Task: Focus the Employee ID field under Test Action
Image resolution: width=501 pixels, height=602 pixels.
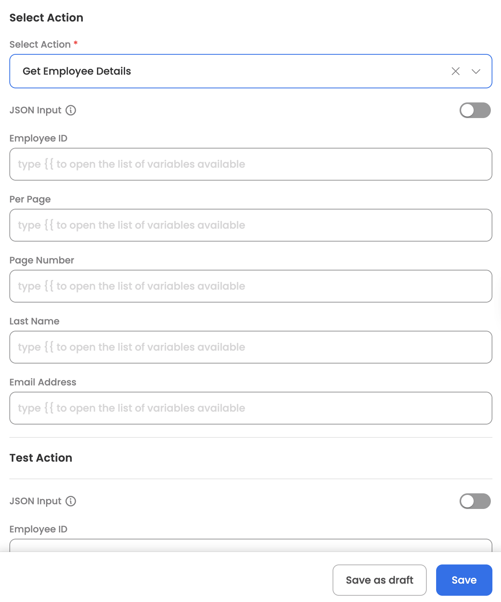Action: [250, 545]
